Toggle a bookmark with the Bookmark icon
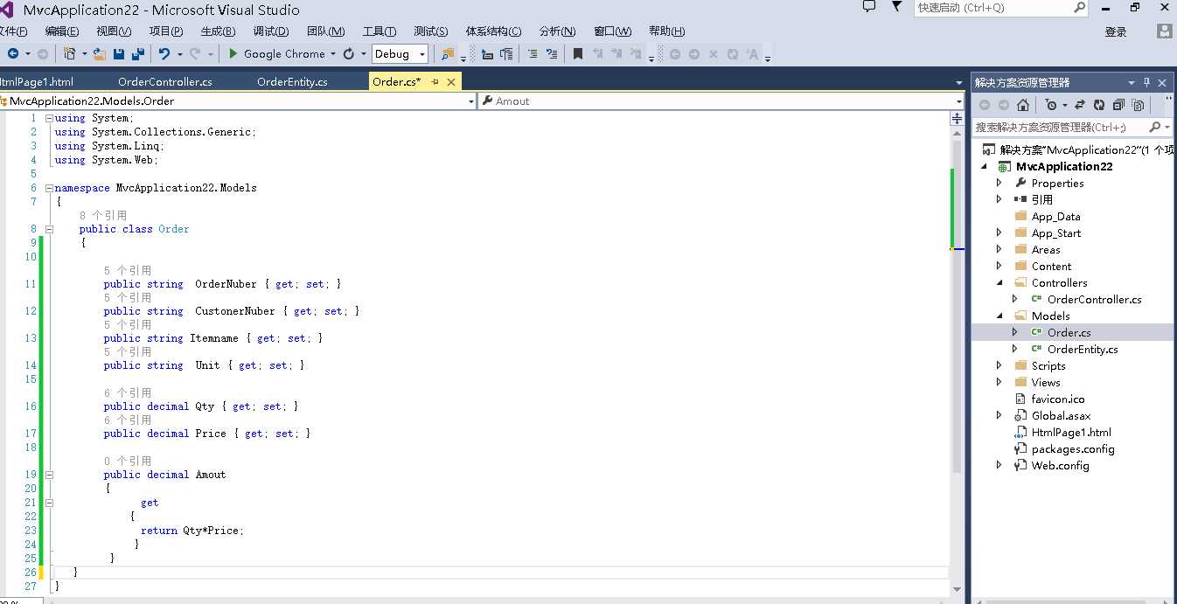 578,54
